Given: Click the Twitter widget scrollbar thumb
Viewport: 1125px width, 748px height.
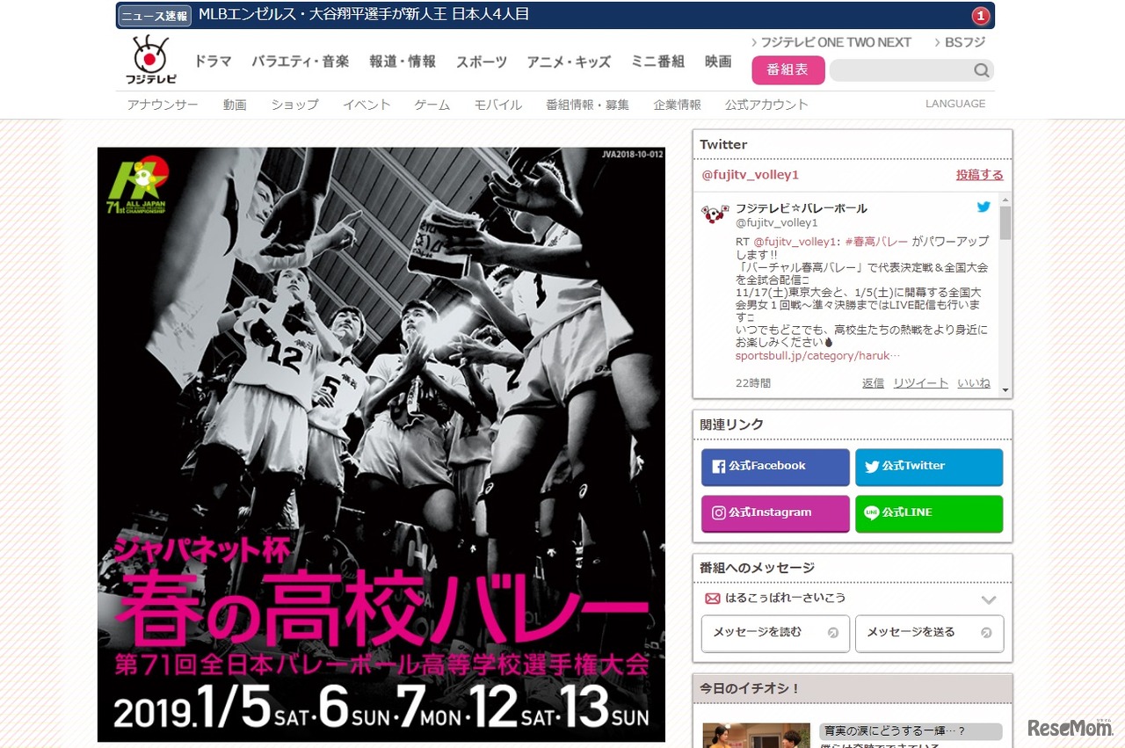Looking at the screenshot, I should [1005, 222].
